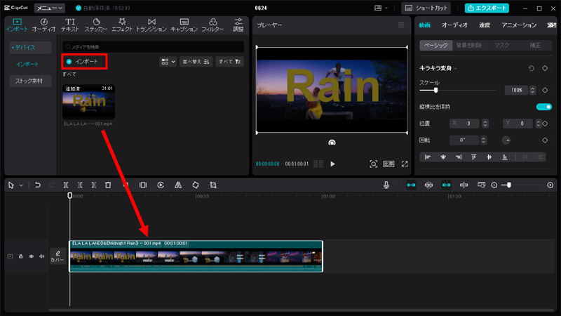This screenshot has width=561, height=316.
Task: Click the undo arrow in timeline toolbar
Action: pos(38,185)
